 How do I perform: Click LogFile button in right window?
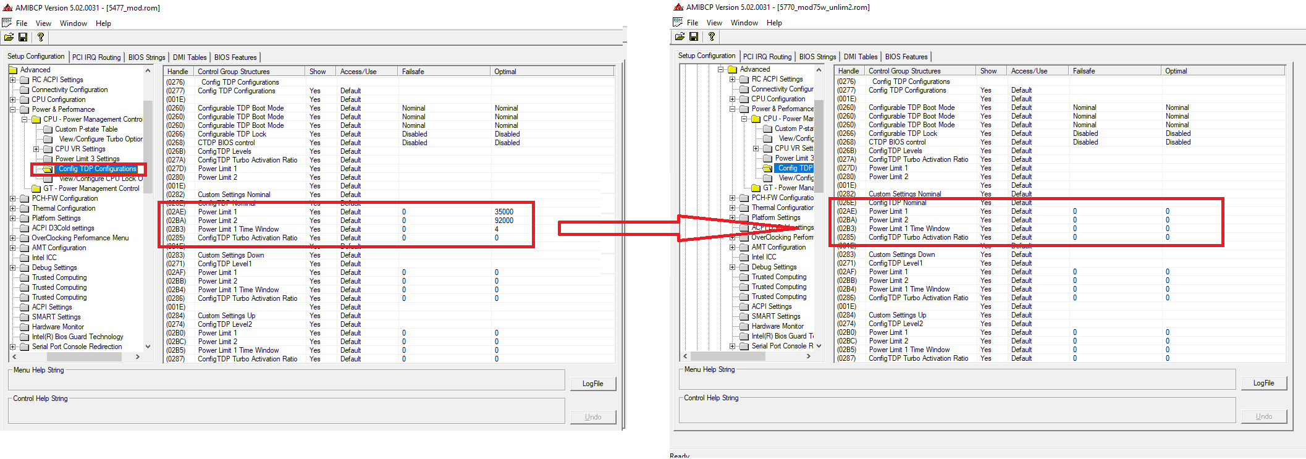(1263, 383)
